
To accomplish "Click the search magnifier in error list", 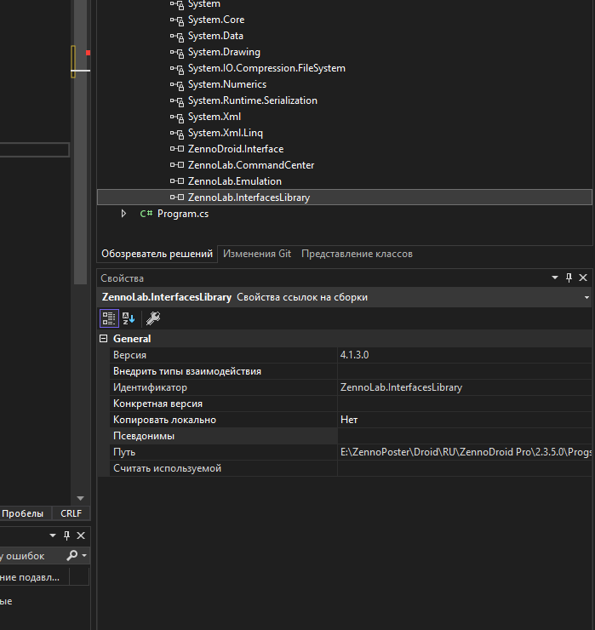I will point(73,556).
